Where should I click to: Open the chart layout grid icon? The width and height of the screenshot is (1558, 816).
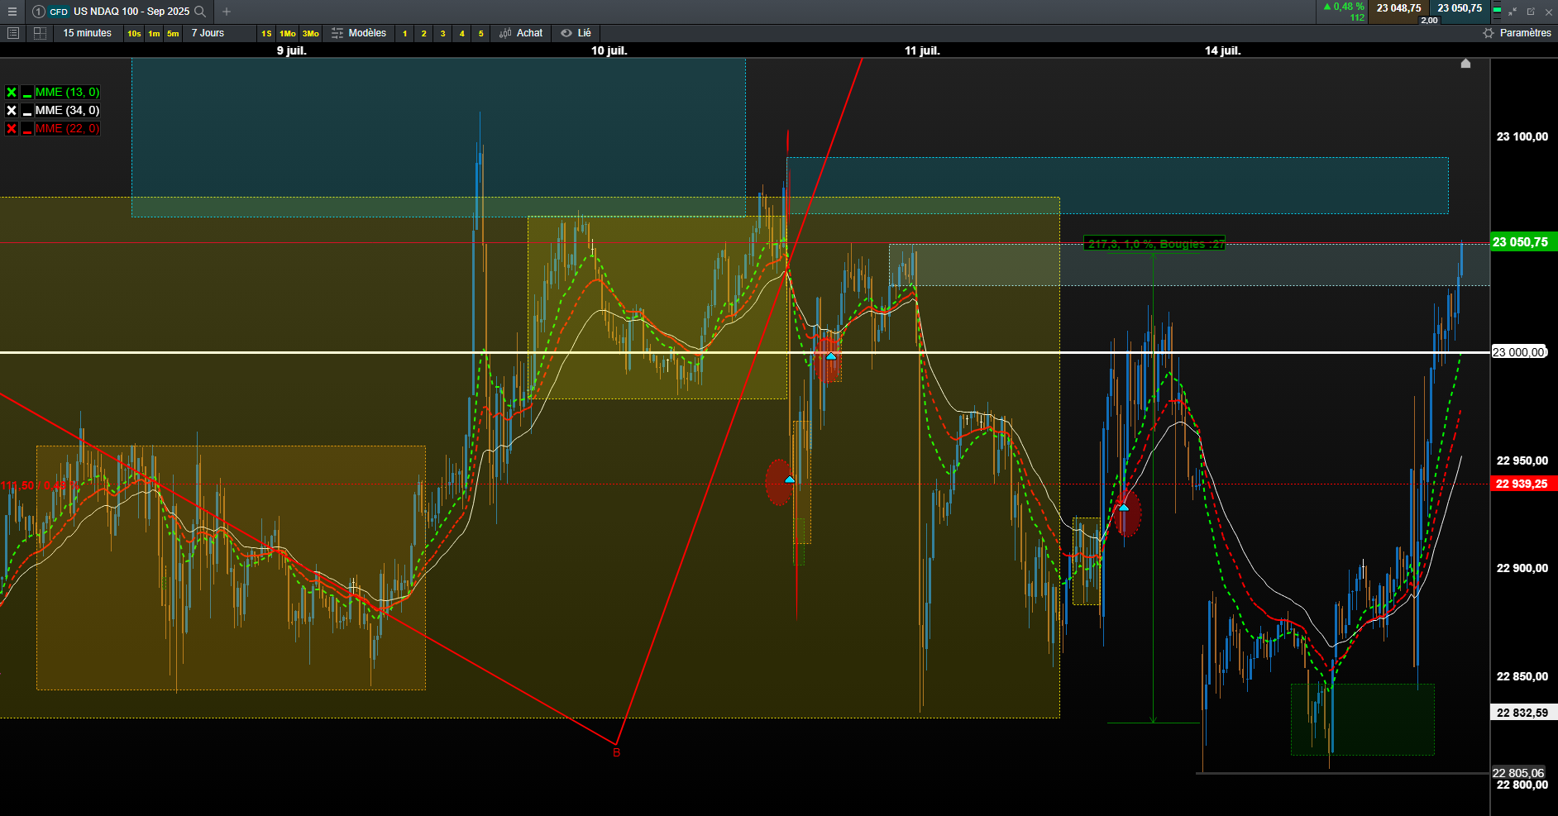pyautogui.click(x=40, y=33)
